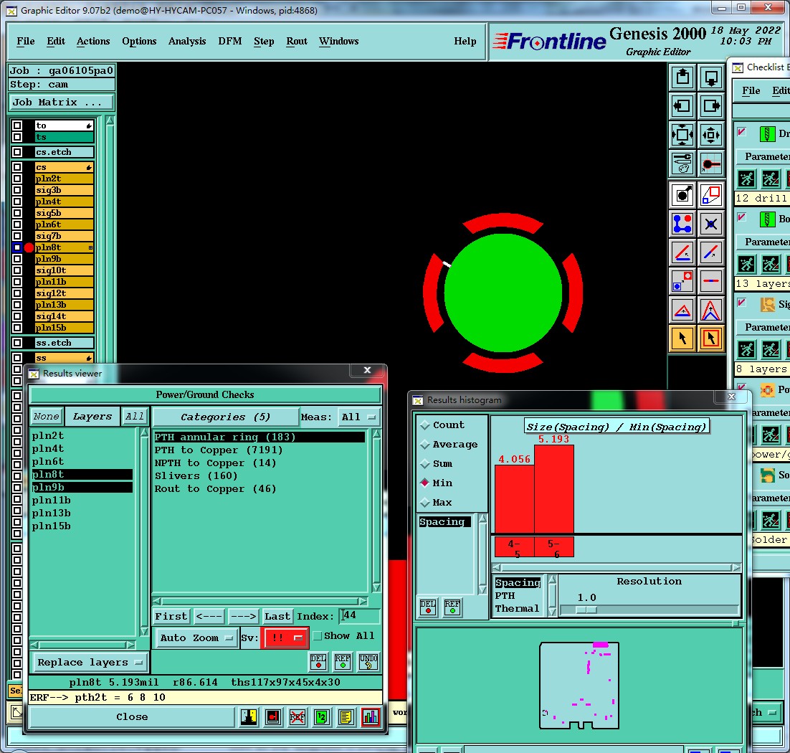Open the Analysis menu
The width and height of the screenshot is (790, 753).
tap(187, 41)
